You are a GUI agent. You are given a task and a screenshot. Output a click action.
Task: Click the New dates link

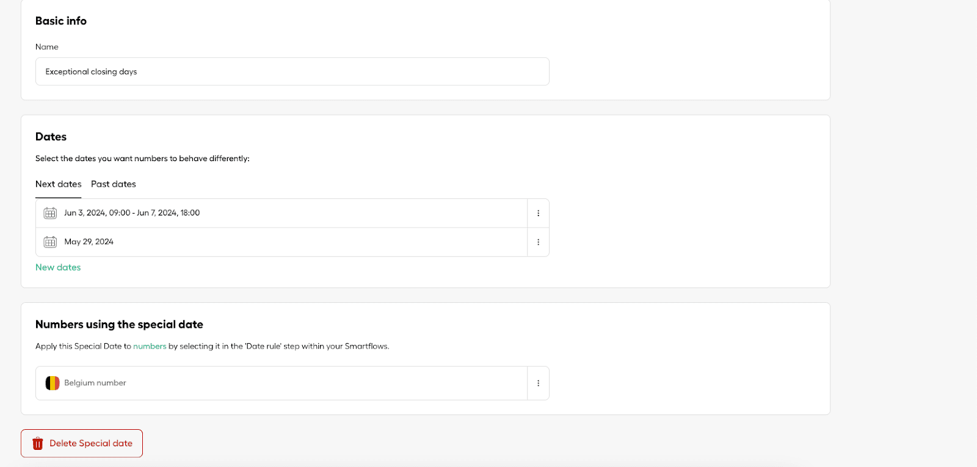[58, 267]
